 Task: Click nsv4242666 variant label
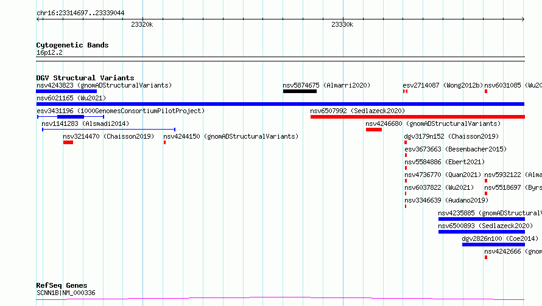[x=513, y=251]
